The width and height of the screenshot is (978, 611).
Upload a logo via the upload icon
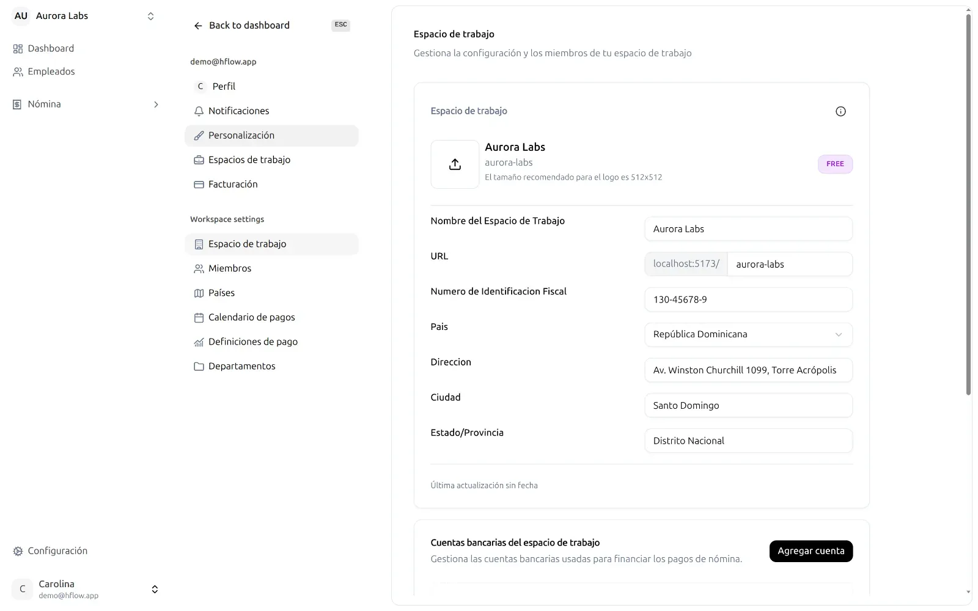tap(455, 164)
